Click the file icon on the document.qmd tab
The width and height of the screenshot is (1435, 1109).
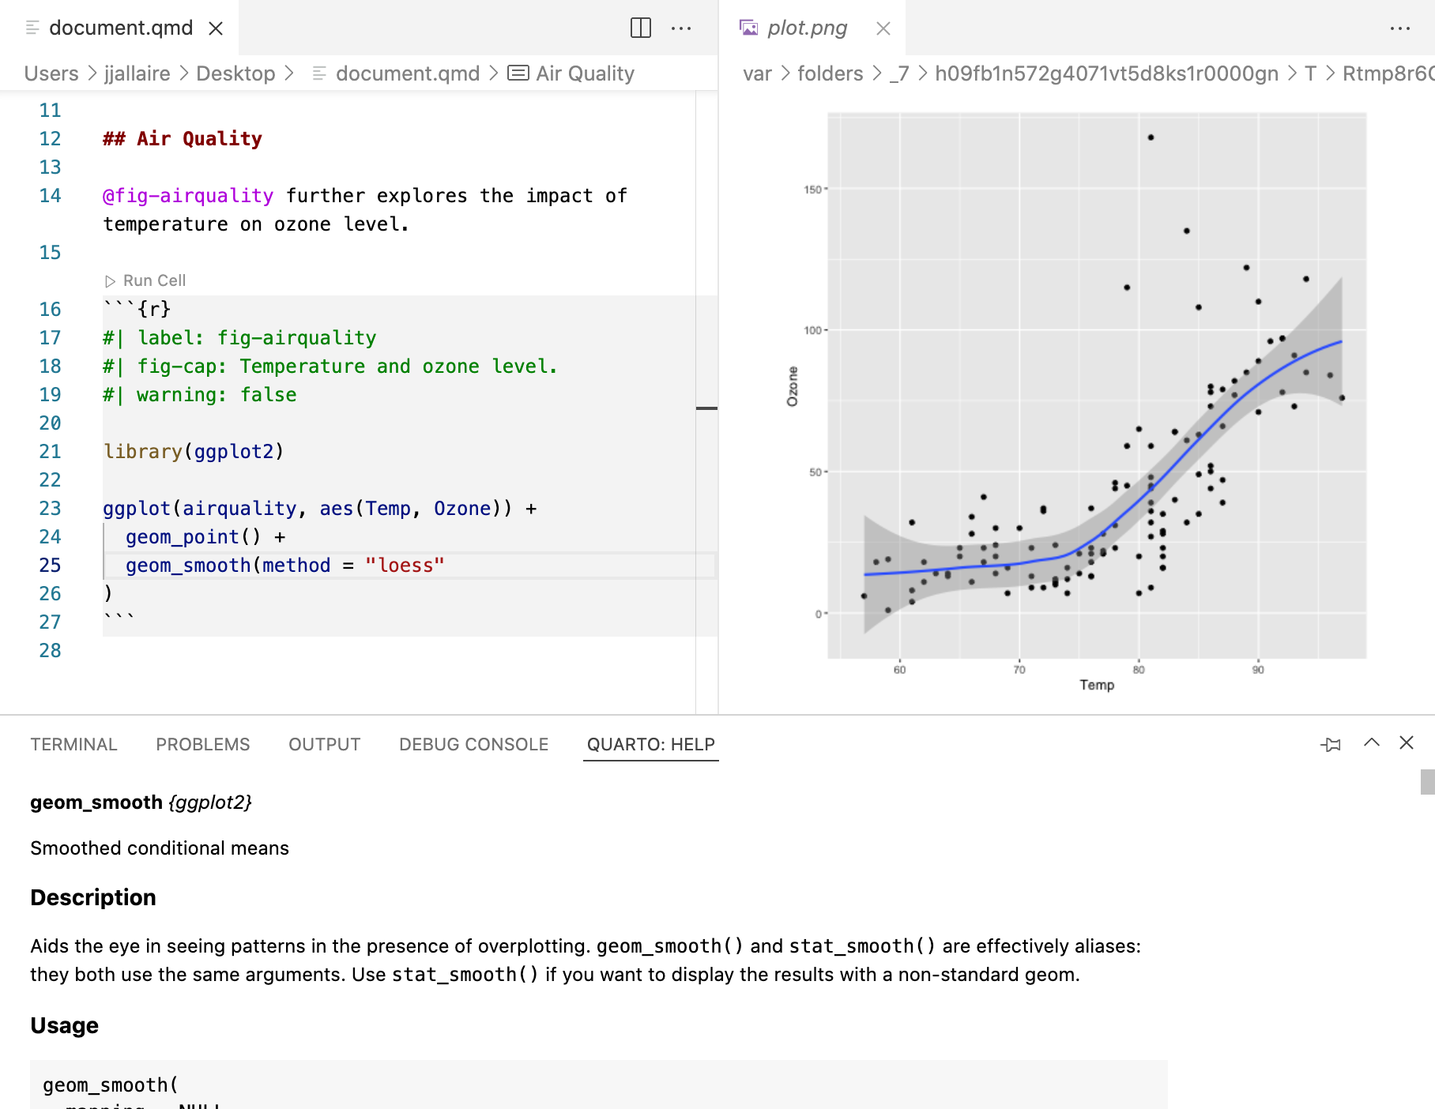point(32,28)
